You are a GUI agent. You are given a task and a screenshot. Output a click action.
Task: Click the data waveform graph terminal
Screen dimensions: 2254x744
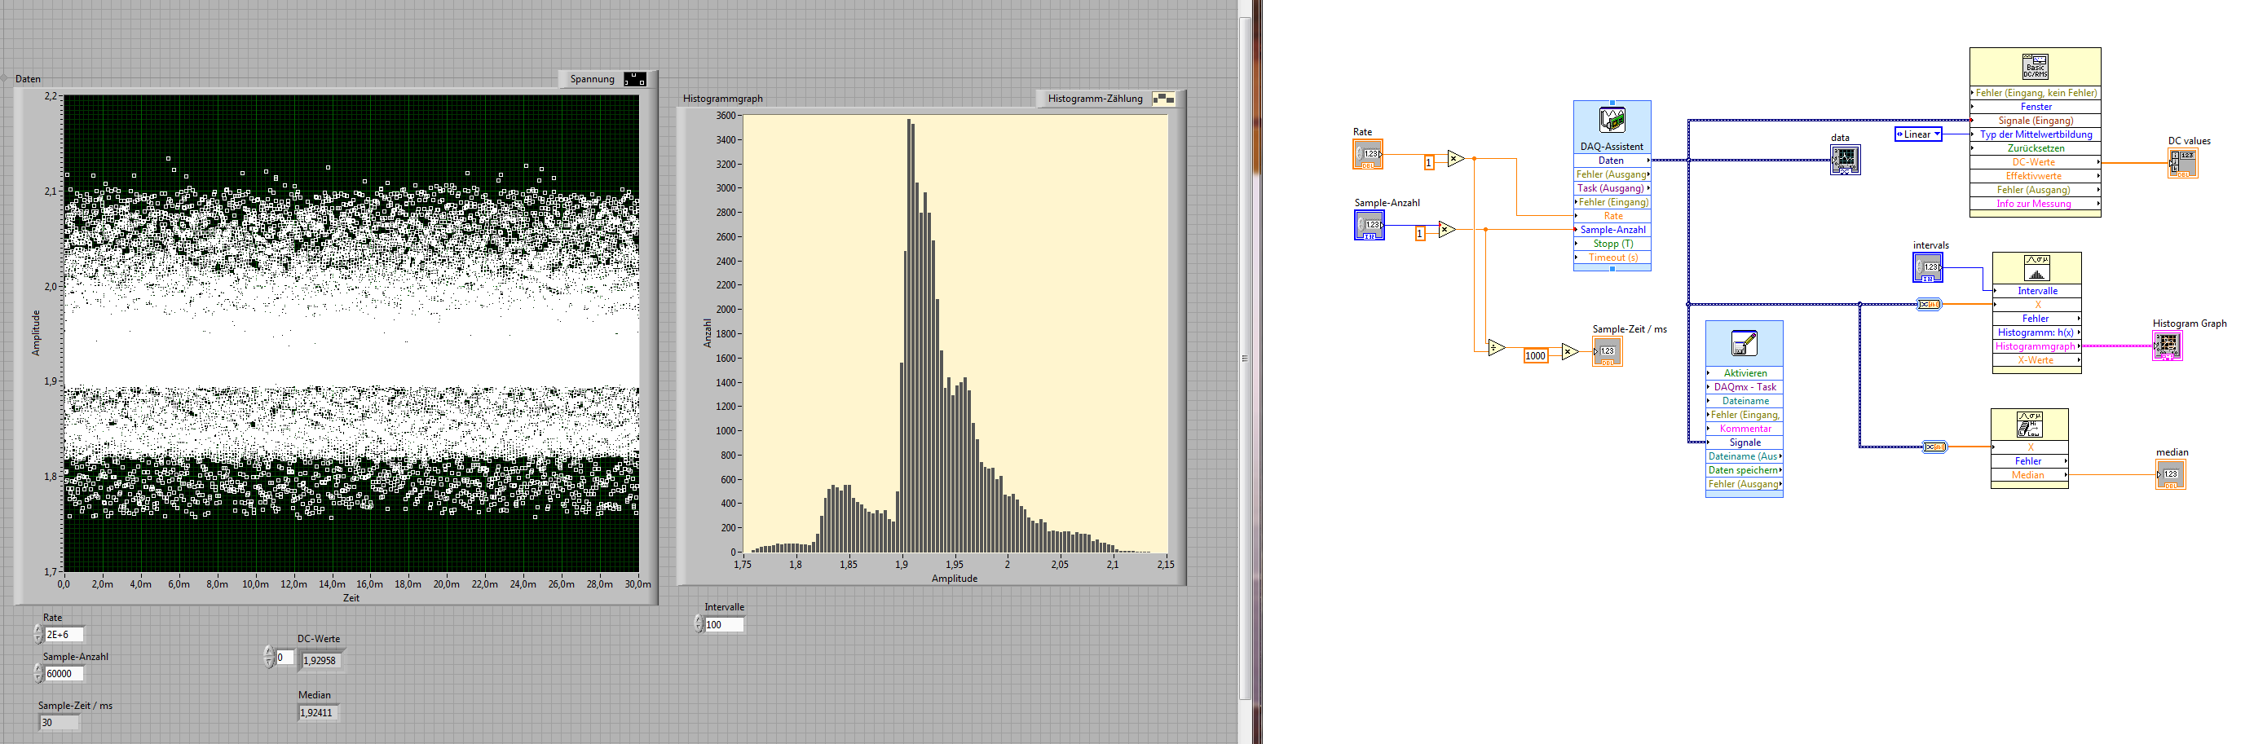[1846, 160]
